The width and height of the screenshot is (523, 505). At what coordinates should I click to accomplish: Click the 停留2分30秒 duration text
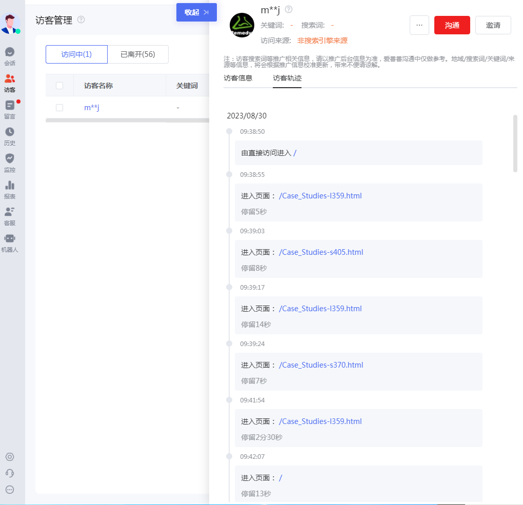pyautogui.click(x=261, y=437)
